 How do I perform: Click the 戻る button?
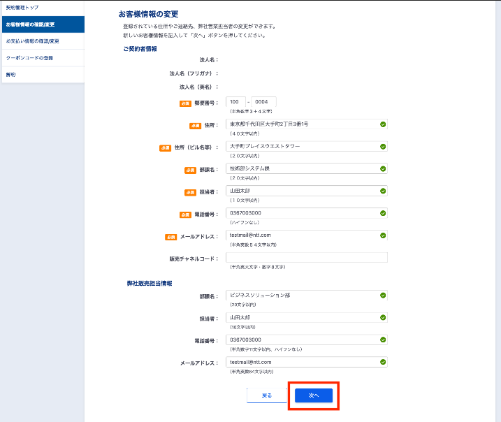point(266,395)
